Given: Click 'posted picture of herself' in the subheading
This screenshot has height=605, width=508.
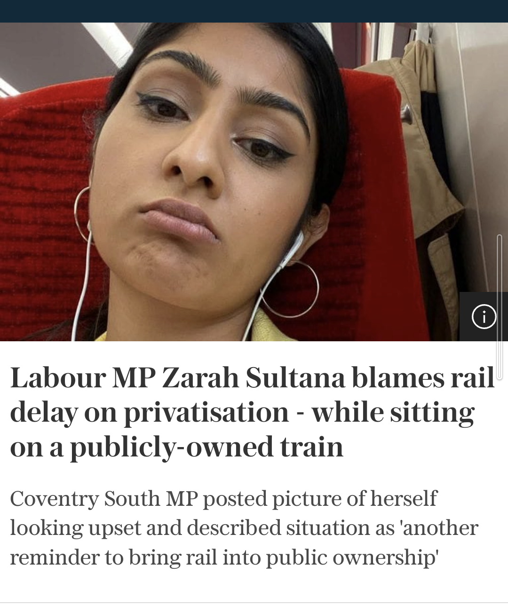Looking at the screenshot, I should pos(320,498).
